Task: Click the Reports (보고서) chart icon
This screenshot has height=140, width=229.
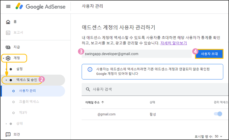Action: tap(8, 33)
